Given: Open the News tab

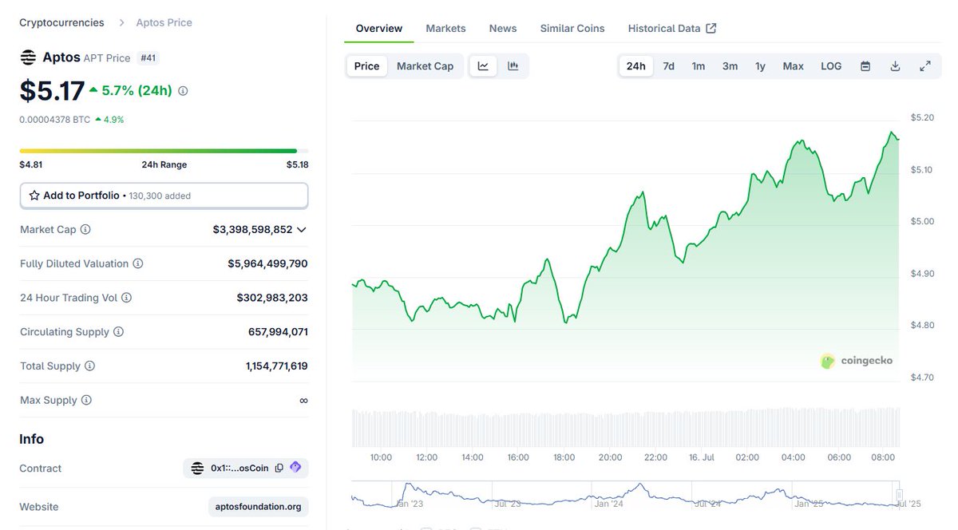Looking at the screenshot, I should (503, 28).
